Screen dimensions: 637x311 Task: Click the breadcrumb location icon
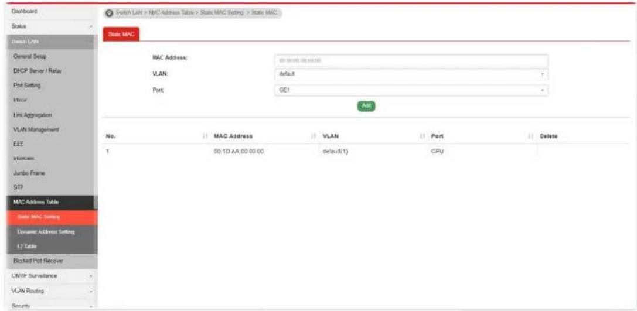click(x=109, y=13)
